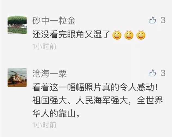Viewport: 172px width, 137px height.
Task: Open 砂中一粒金's tree avatar
Action: coord(17,25)
